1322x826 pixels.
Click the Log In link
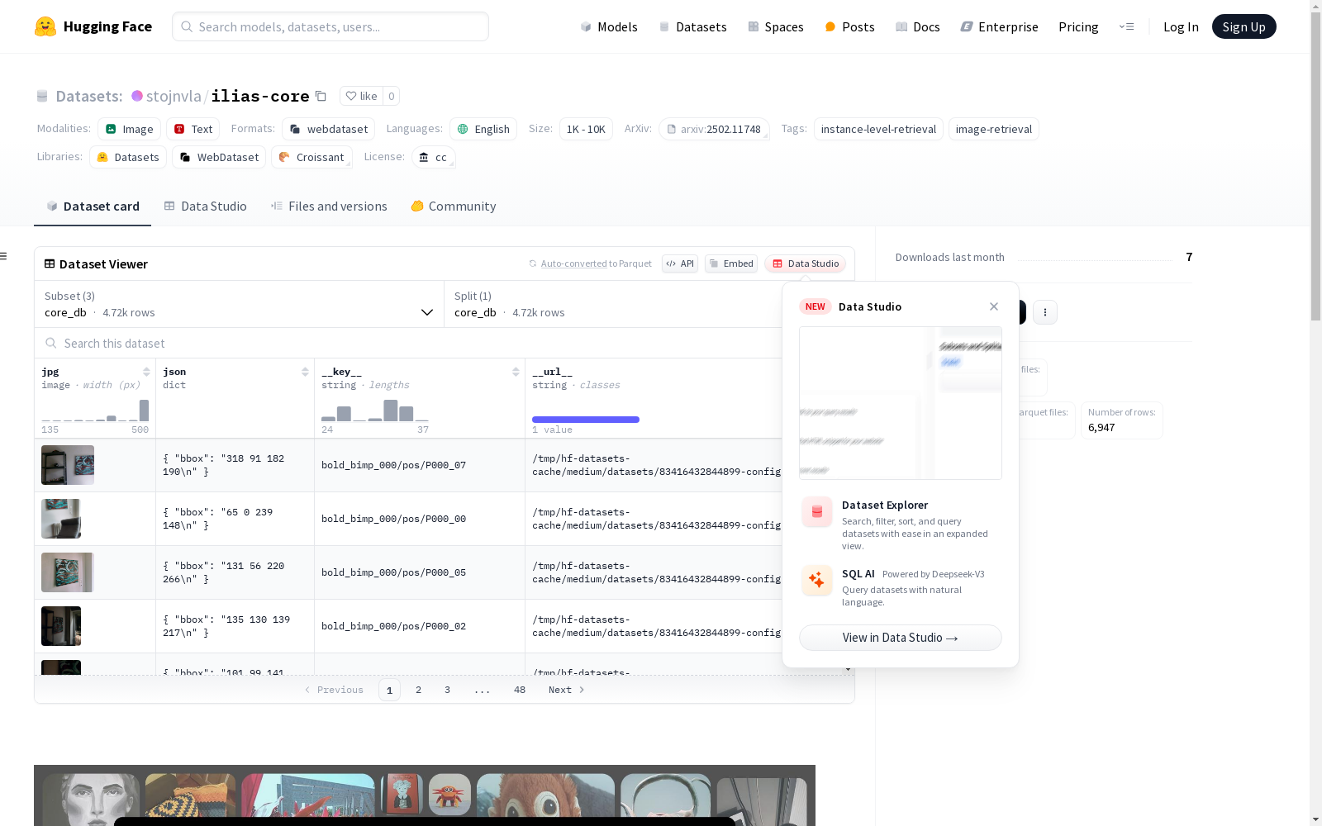[x=1181, y=26]
